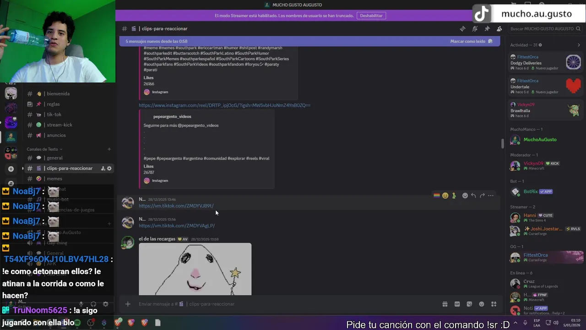Open the Brawlhalla activity card
Image resolution: width=586 pixels, height=330 pixels.
(546, 110)
